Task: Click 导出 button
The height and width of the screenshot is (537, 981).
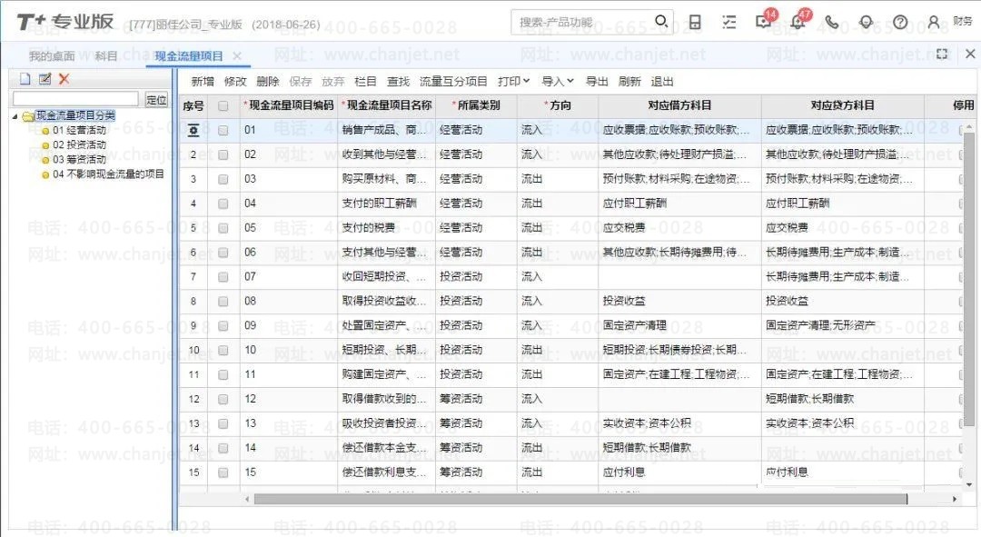Action: pyautogui.click(x=596, y=82)
